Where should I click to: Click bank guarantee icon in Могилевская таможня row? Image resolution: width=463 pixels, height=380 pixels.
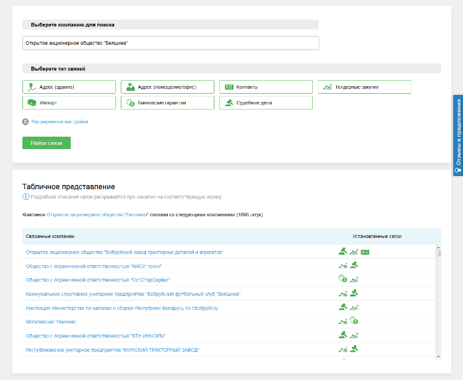(354, 321)
